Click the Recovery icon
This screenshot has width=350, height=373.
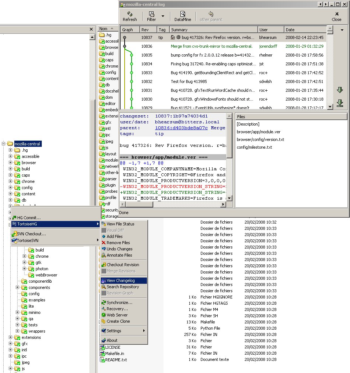[103, 309]
